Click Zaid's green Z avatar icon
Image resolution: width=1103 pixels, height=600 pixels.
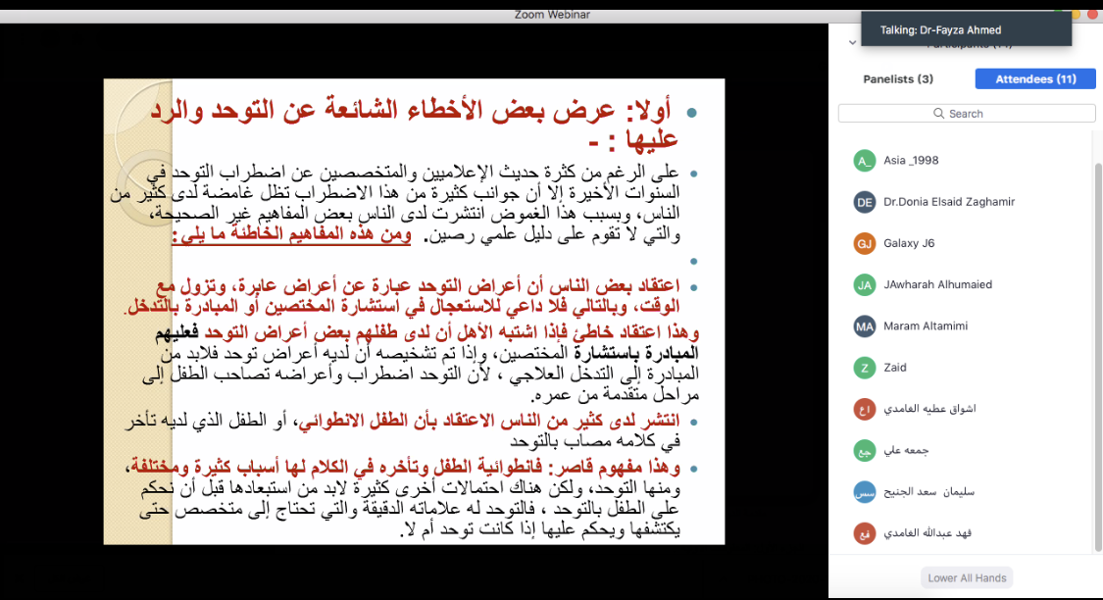tap(864, 368)
